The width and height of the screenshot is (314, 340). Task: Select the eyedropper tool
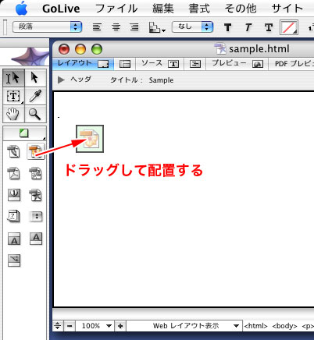[35, 96]
